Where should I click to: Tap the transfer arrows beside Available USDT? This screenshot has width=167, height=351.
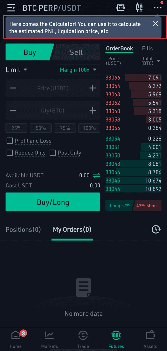coord(97,175)
